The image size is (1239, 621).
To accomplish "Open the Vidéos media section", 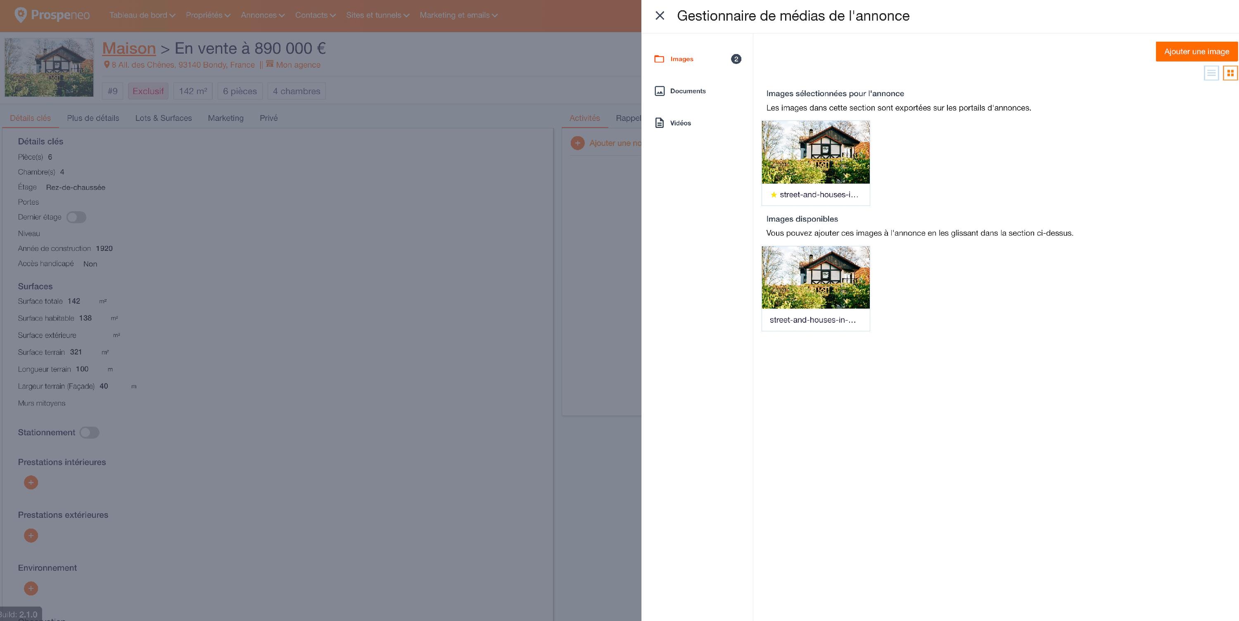I will tap(680, 123).
